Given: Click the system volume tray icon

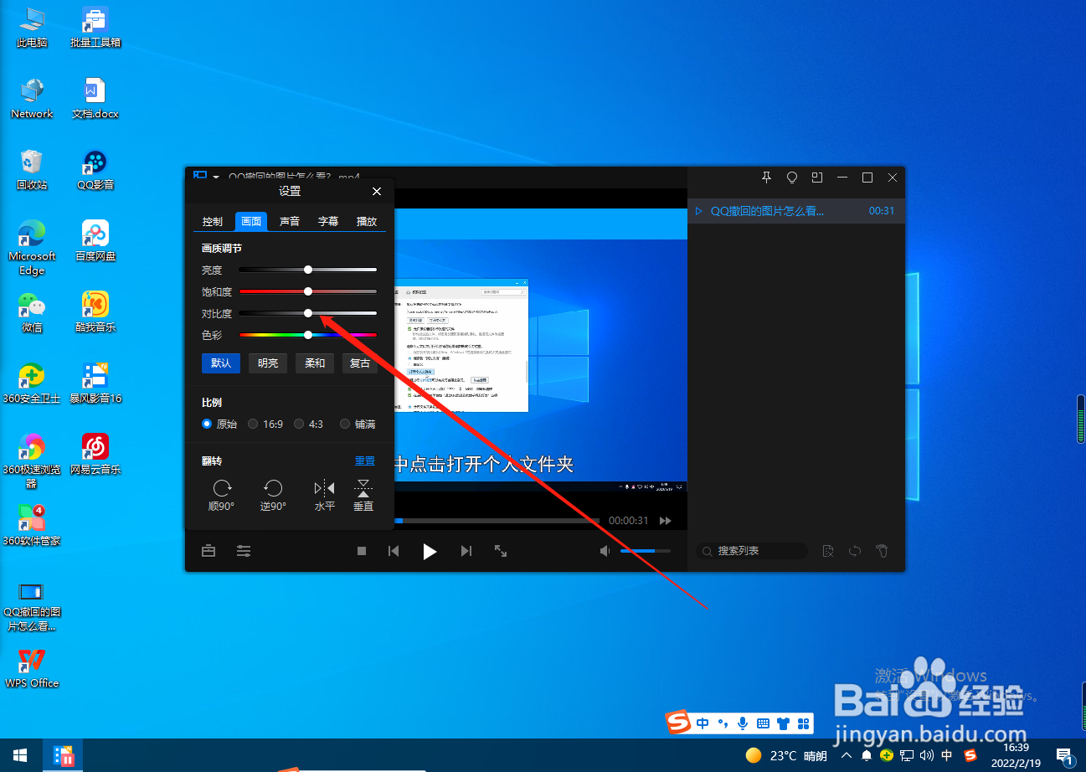Looking at the screenshot, I should (x=927, y=755).
